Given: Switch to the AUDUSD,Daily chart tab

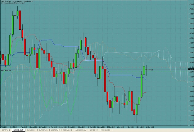Looking at the screenshot, I should pyautogui.click(x=81, y=130).
